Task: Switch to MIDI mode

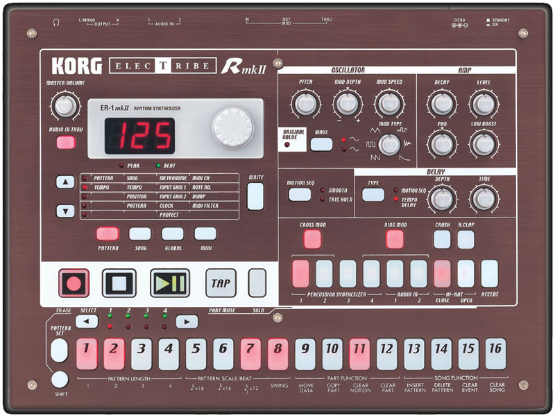Action: 205,233
